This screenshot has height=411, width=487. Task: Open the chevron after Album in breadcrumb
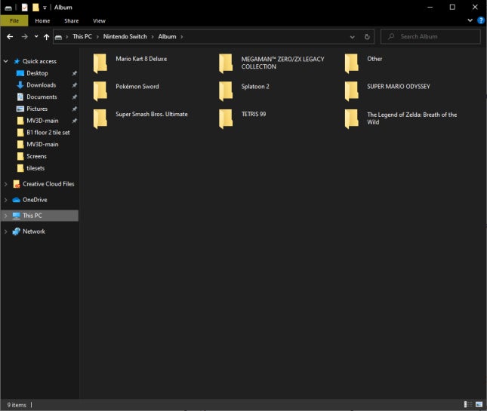point(182,37)
